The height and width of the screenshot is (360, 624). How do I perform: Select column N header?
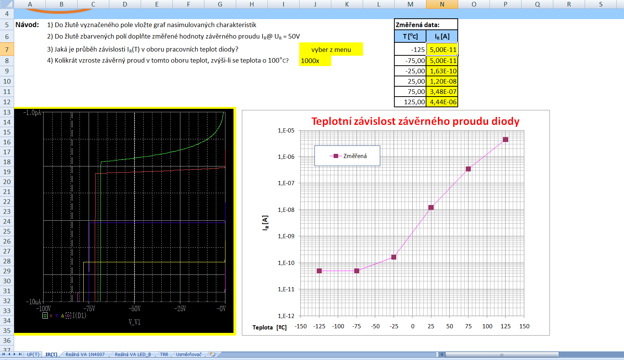pos(442,4)
